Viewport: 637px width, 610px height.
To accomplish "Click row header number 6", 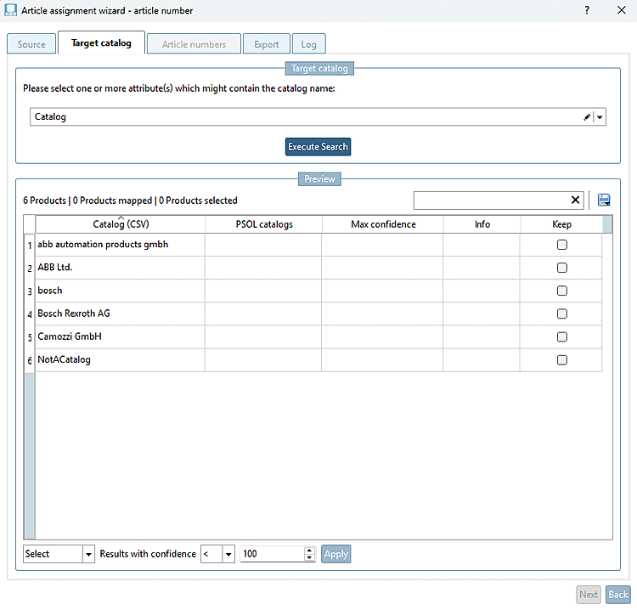I will pyautogui.click(x=30, y=360).
